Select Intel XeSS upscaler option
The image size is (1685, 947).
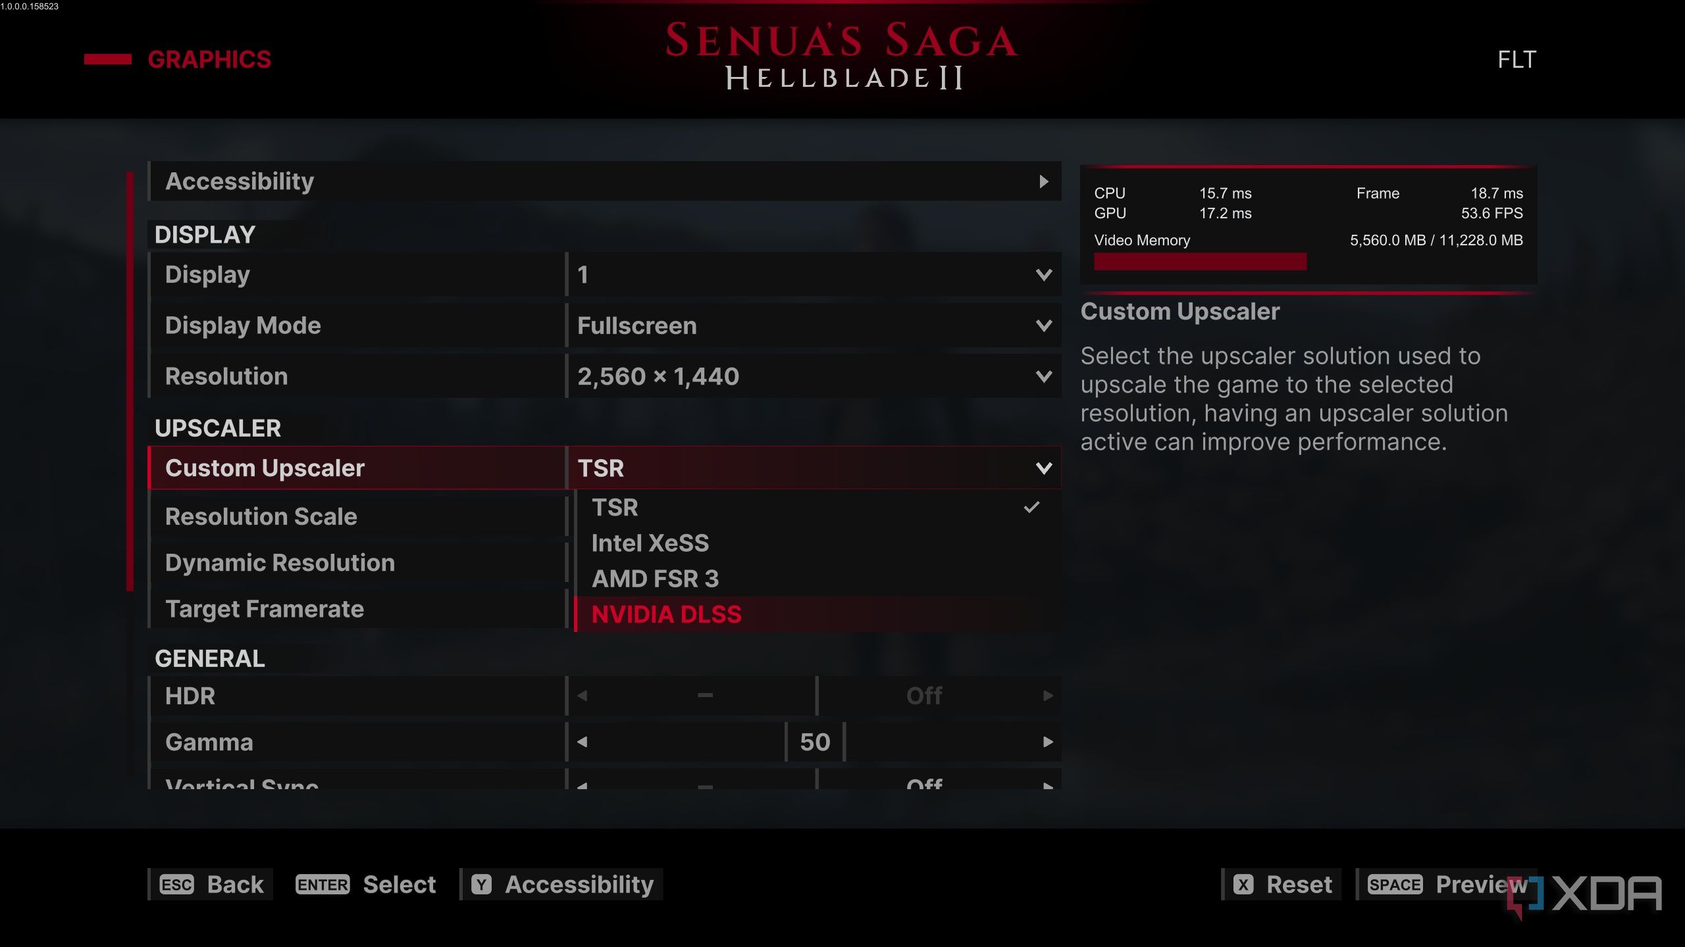coord(650,543)
